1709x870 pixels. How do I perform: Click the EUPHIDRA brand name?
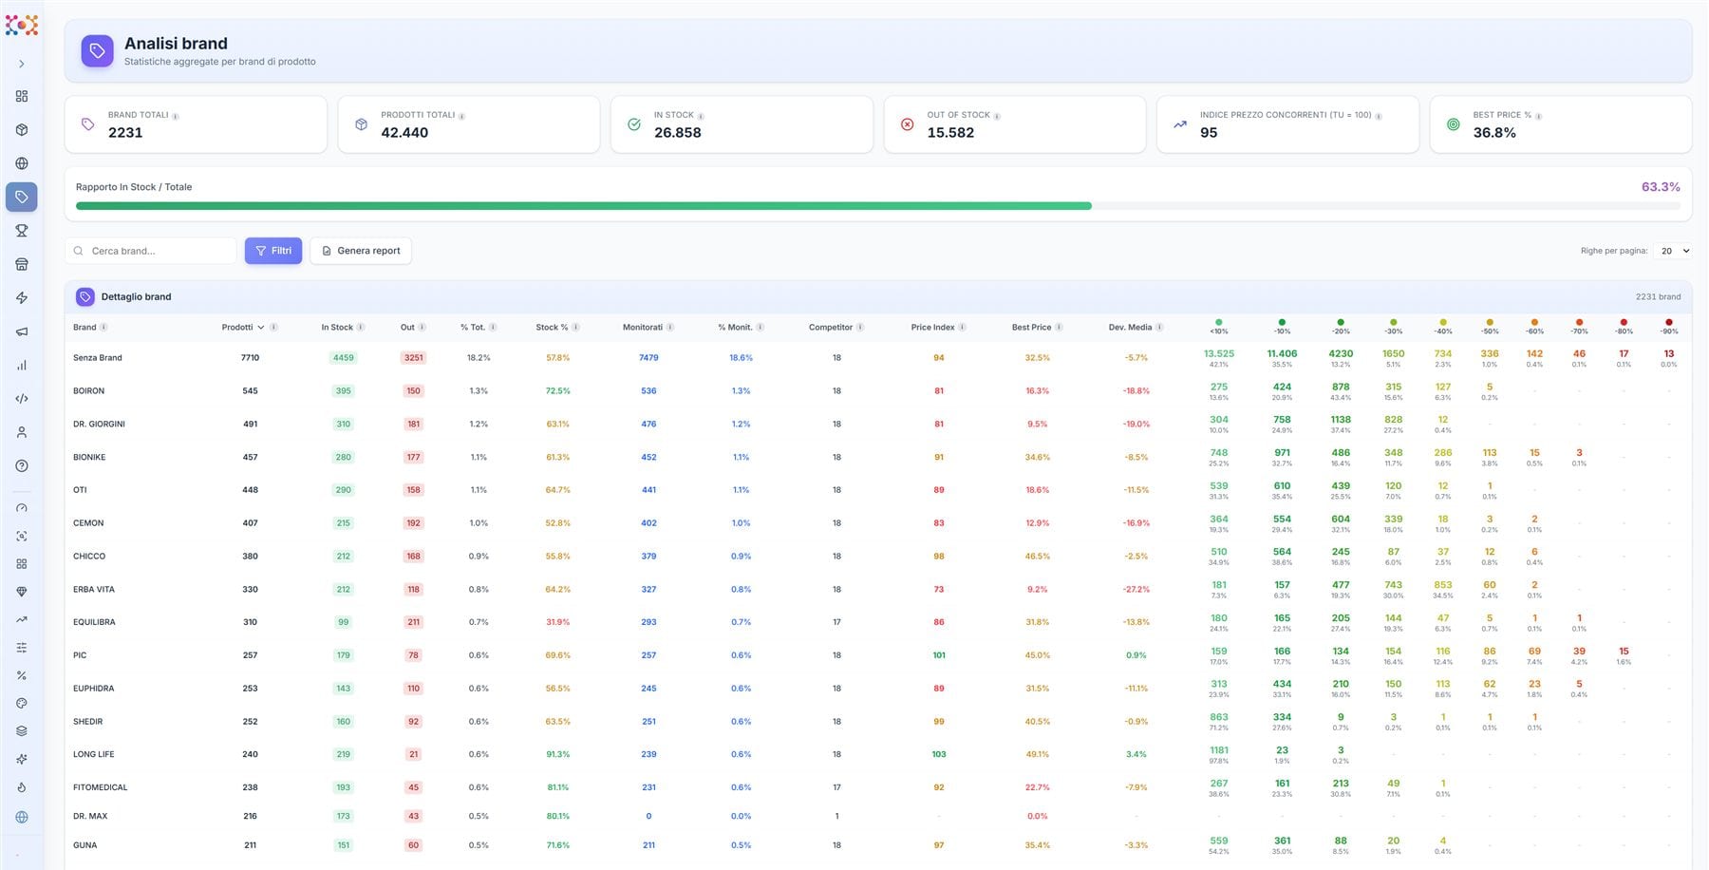(93, 689)
